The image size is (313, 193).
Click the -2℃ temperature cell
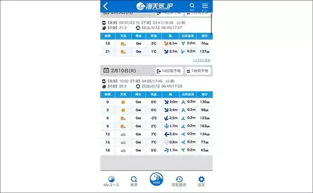(153, 118)
